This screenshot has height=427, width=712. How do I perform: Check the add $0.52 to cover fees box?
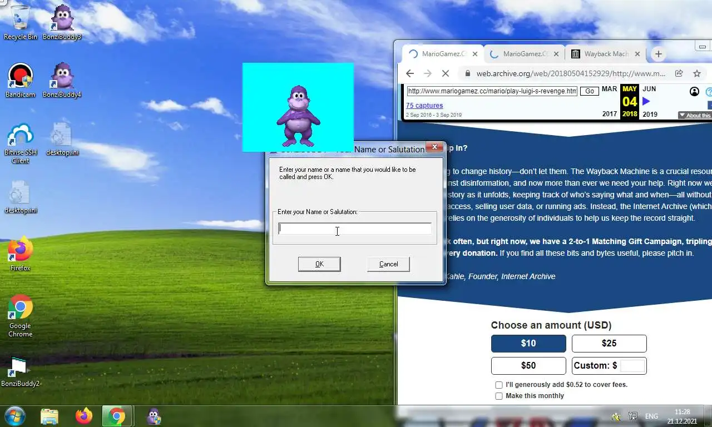point(499,385)
